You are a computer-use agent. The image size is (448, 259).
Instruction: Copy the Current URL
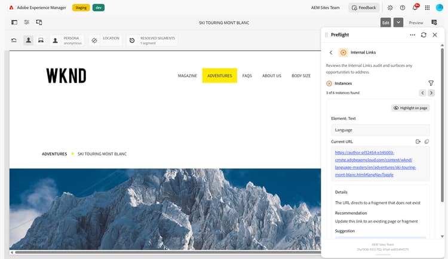[426, 141]
